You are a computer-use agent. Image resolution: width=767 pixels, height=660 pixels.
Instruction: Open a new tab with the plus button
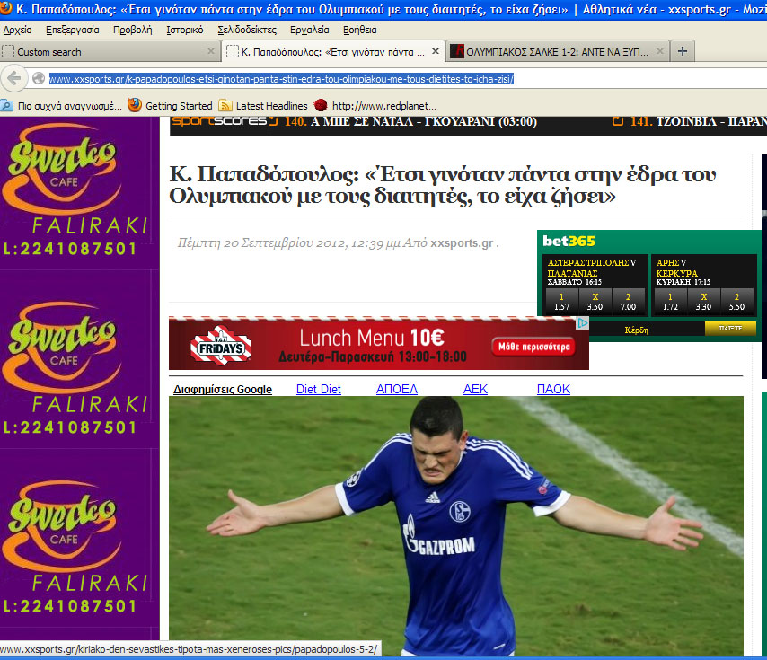[683, 51]
